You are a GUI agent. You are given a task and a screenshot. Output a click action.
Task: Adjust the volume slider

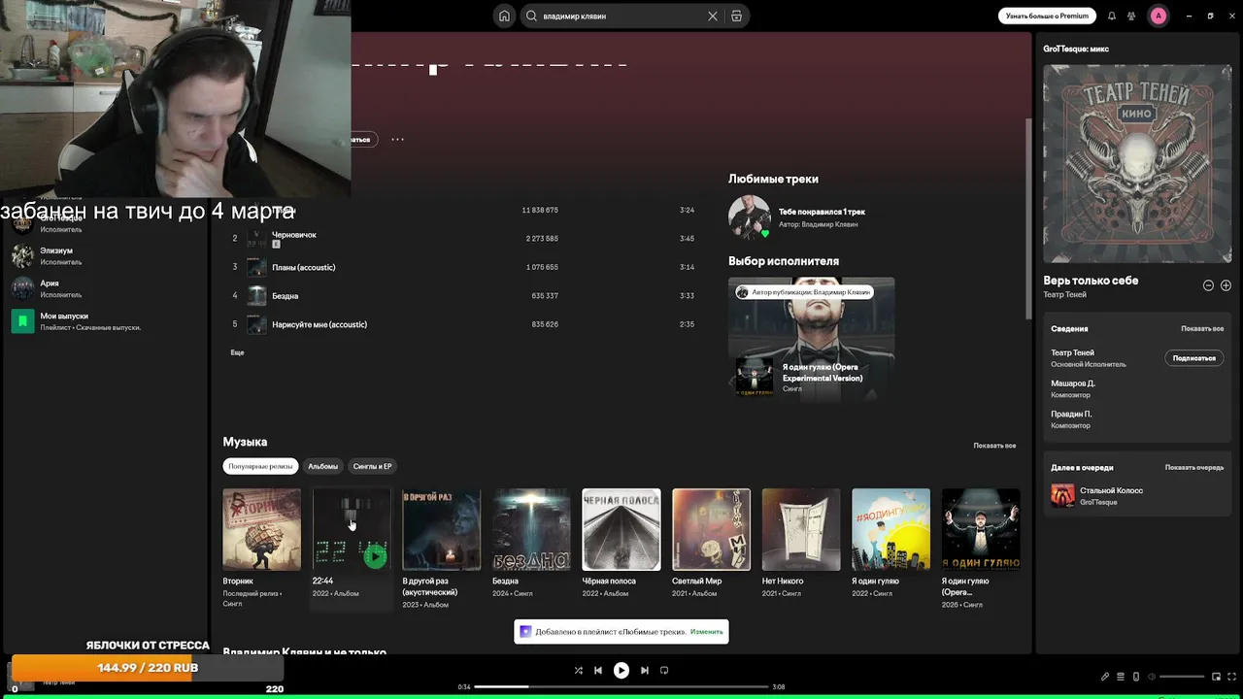click(1182, 677)
